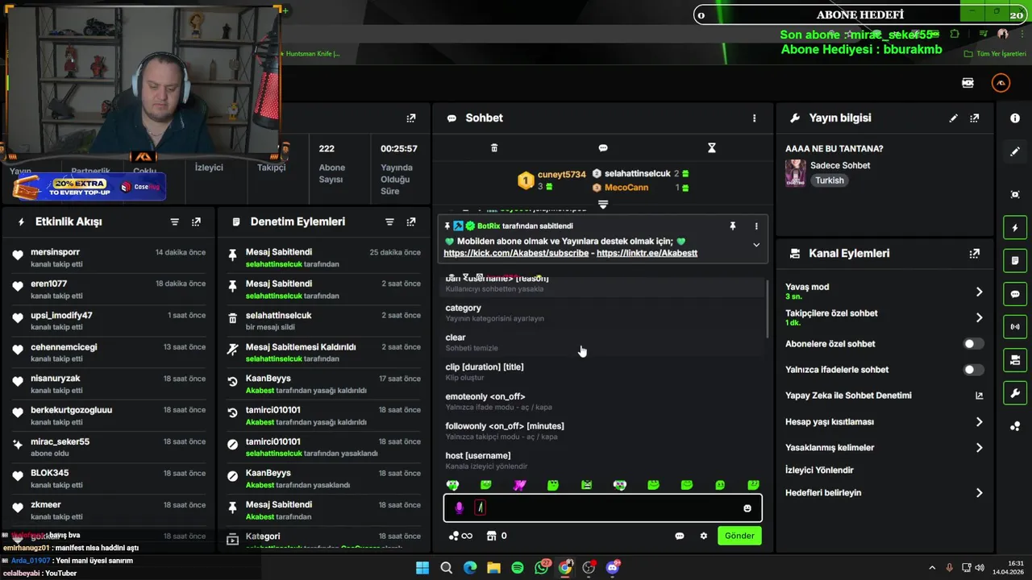This screenshot has height=580, width=1032.
Task: Open the three-dots cluster icon in sidebar
Action: click(1015, 426)
